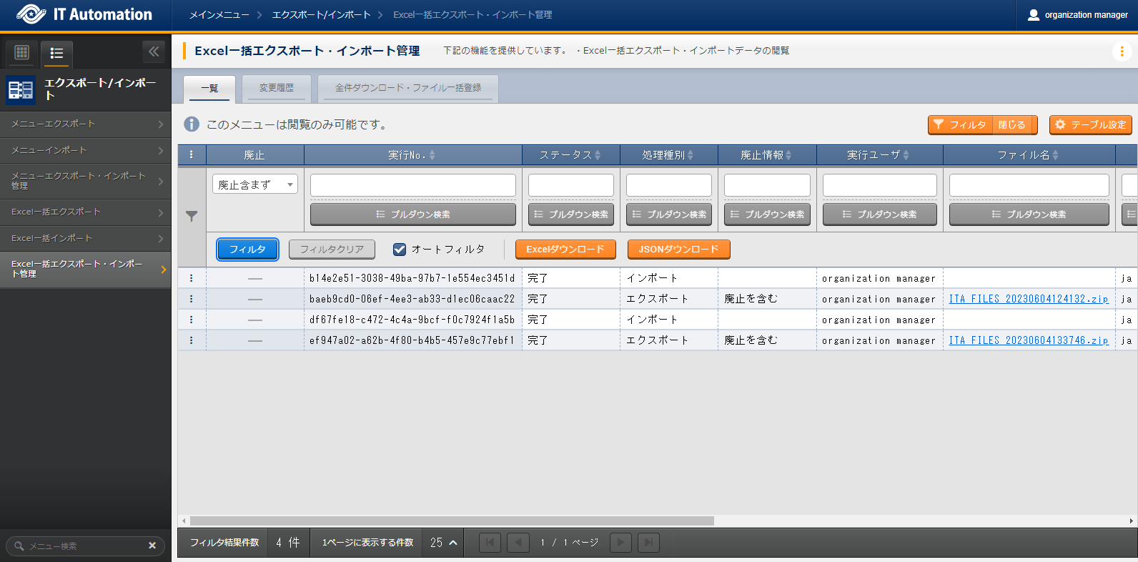Screen dimensions: 1138x562
Task: Switch sidebar to grid view icon
Action: pyautogui.click(x=21, y=52)
